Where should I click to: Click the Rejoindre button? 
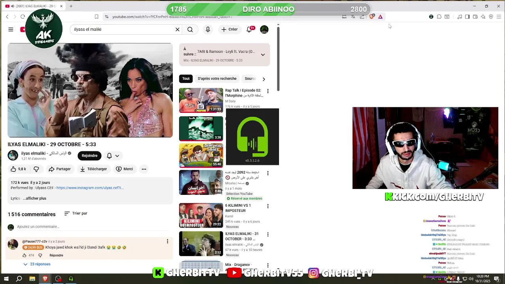tap(90, 155)
